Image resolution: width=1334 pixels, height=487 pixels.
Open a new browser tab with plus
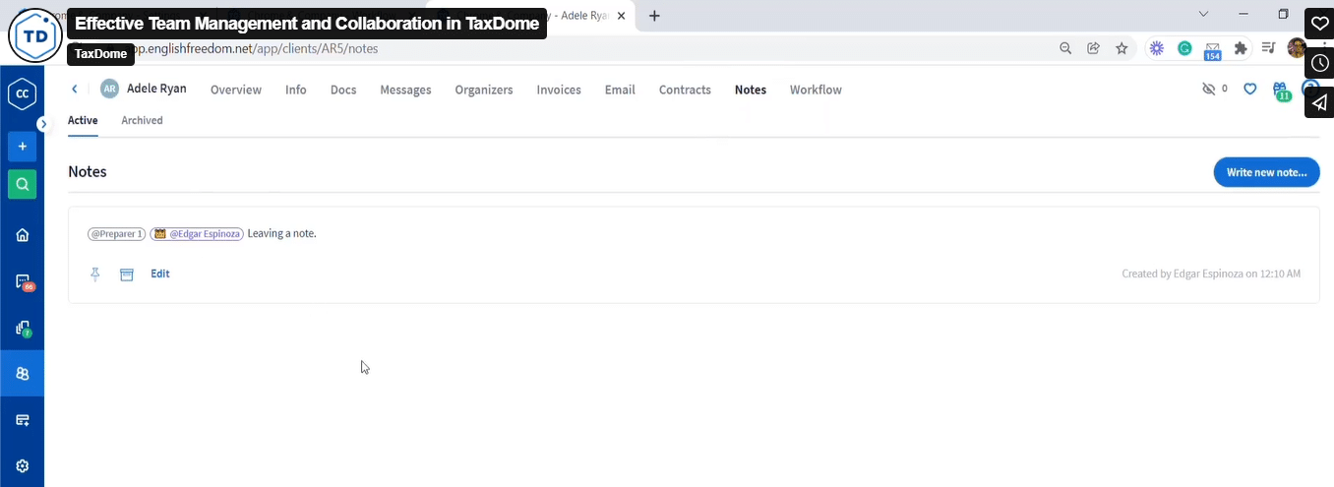point(655,16)
